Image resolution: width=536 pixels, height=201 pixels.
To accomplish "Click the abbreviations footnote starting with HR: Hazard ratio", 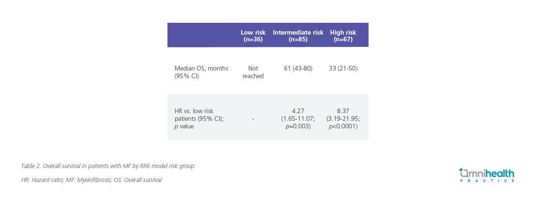I will coord(91,180).
